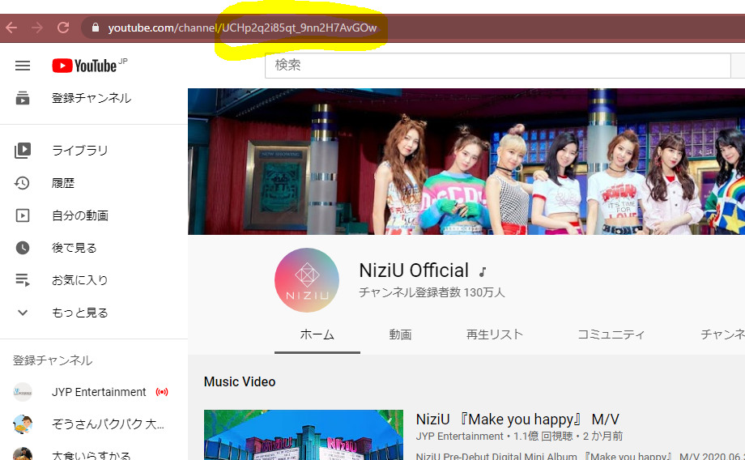
Task: Click the 後で見る clock icon
Action: (x=23, y=248)
